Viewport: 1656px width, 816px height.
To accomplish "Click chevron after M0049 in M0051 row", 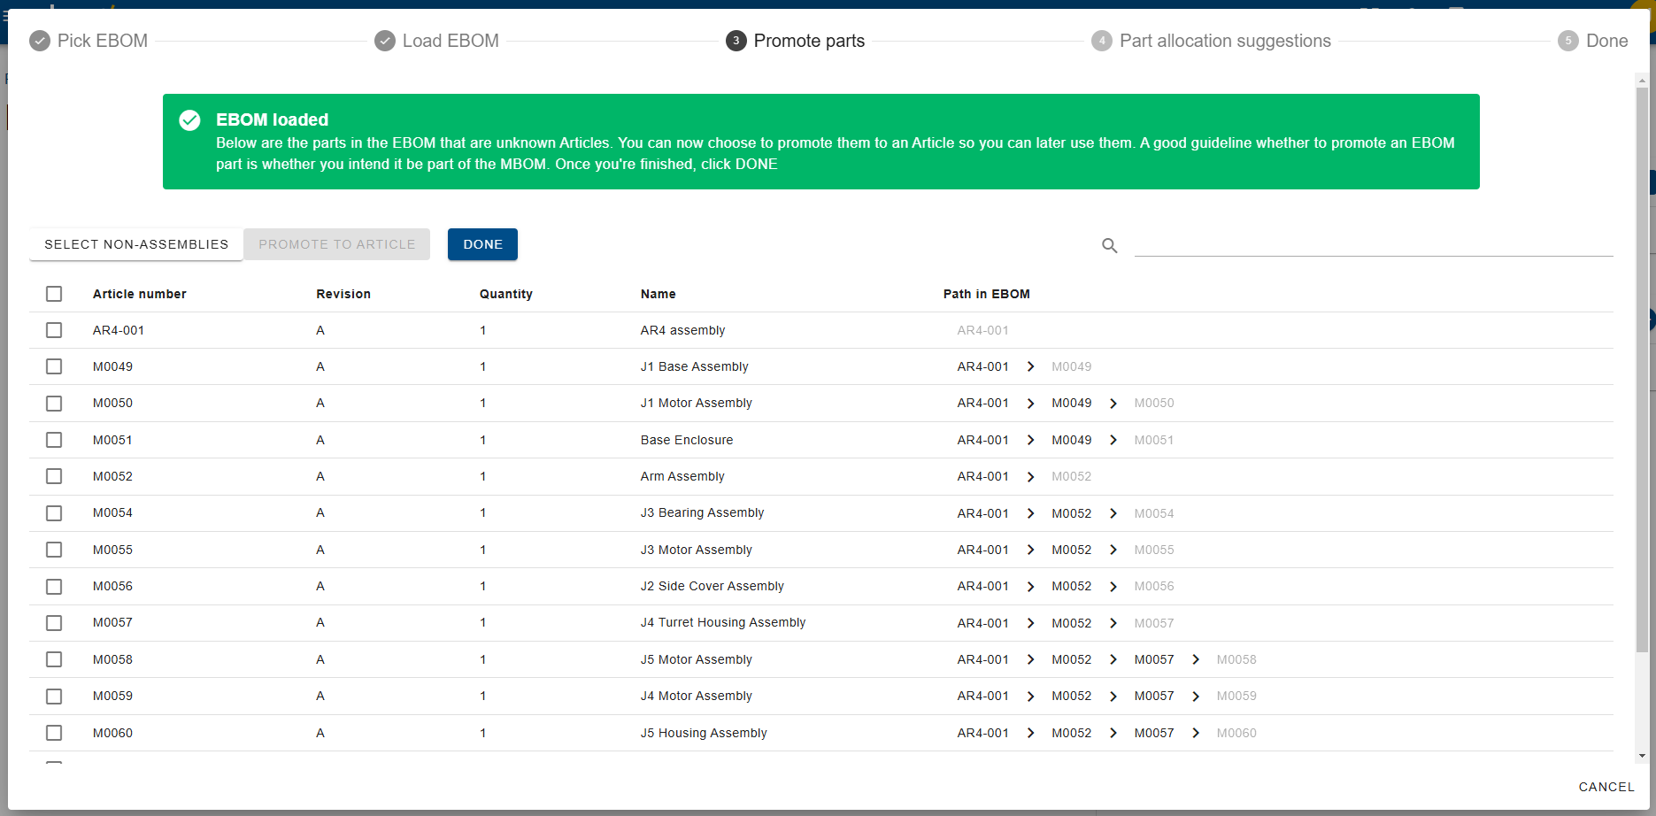I will [x=1113, y=440].
